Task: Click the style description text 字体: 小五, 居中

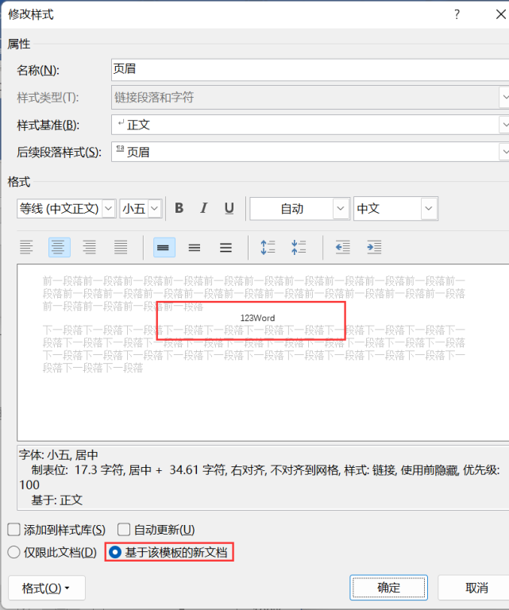Action: point(58,455)
